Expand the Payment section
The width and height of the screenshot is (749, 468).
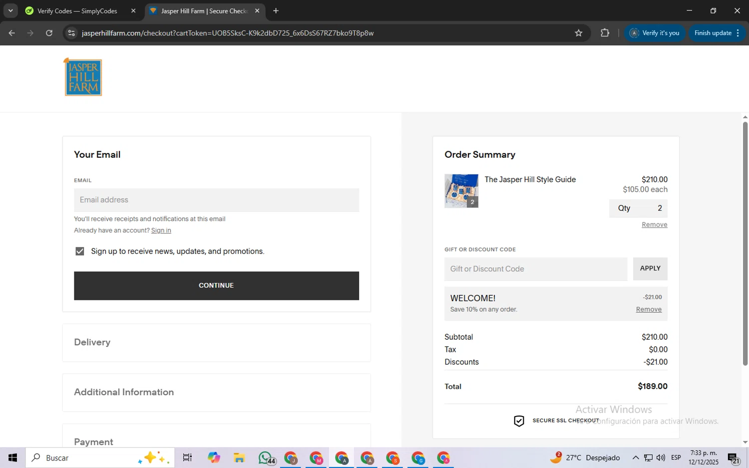pyautogui.click(x=216, y=437)
